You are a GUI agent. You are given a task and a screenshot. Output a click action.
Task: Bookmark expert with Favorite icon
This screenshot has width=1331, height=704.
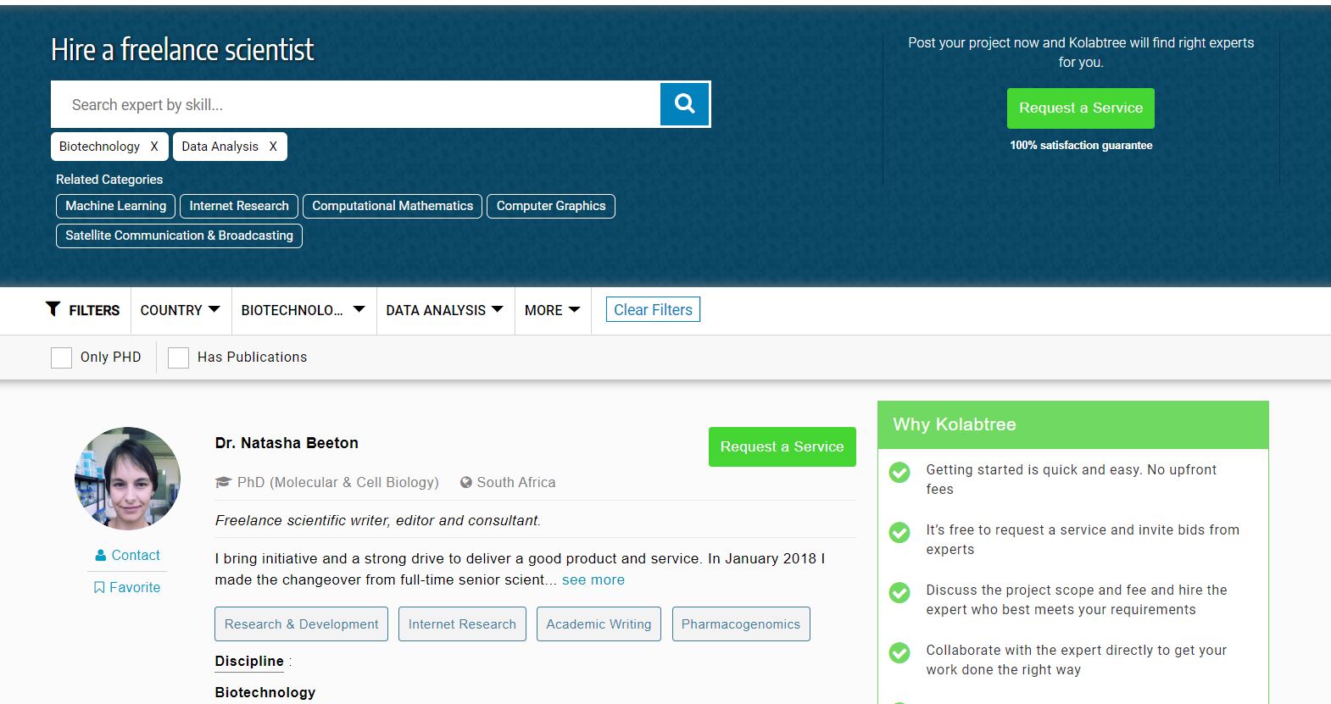point(99,588)
